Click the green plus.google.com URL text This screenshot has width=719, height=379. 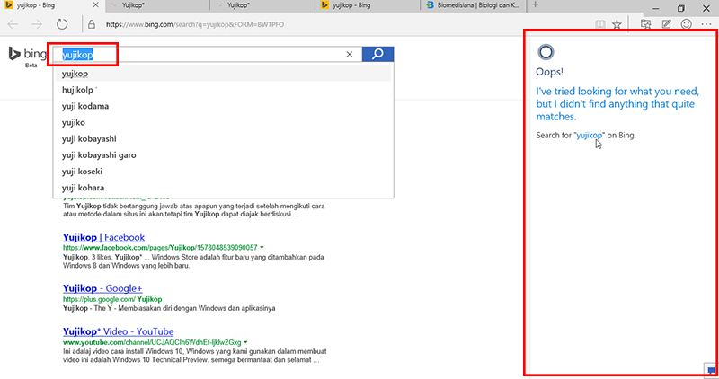point(112,299)
